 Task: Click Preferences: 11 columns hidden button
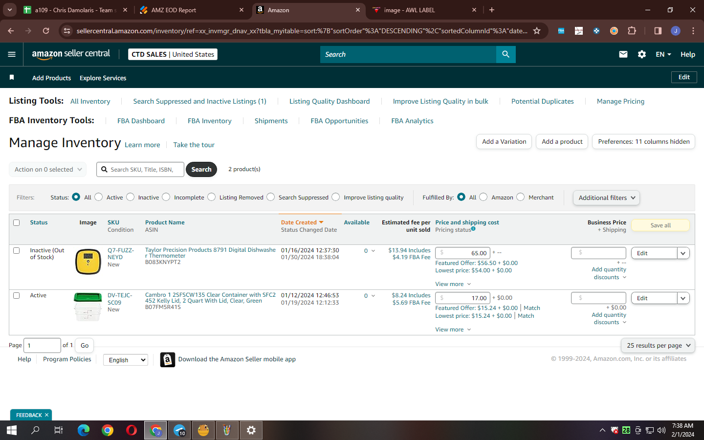644,142
